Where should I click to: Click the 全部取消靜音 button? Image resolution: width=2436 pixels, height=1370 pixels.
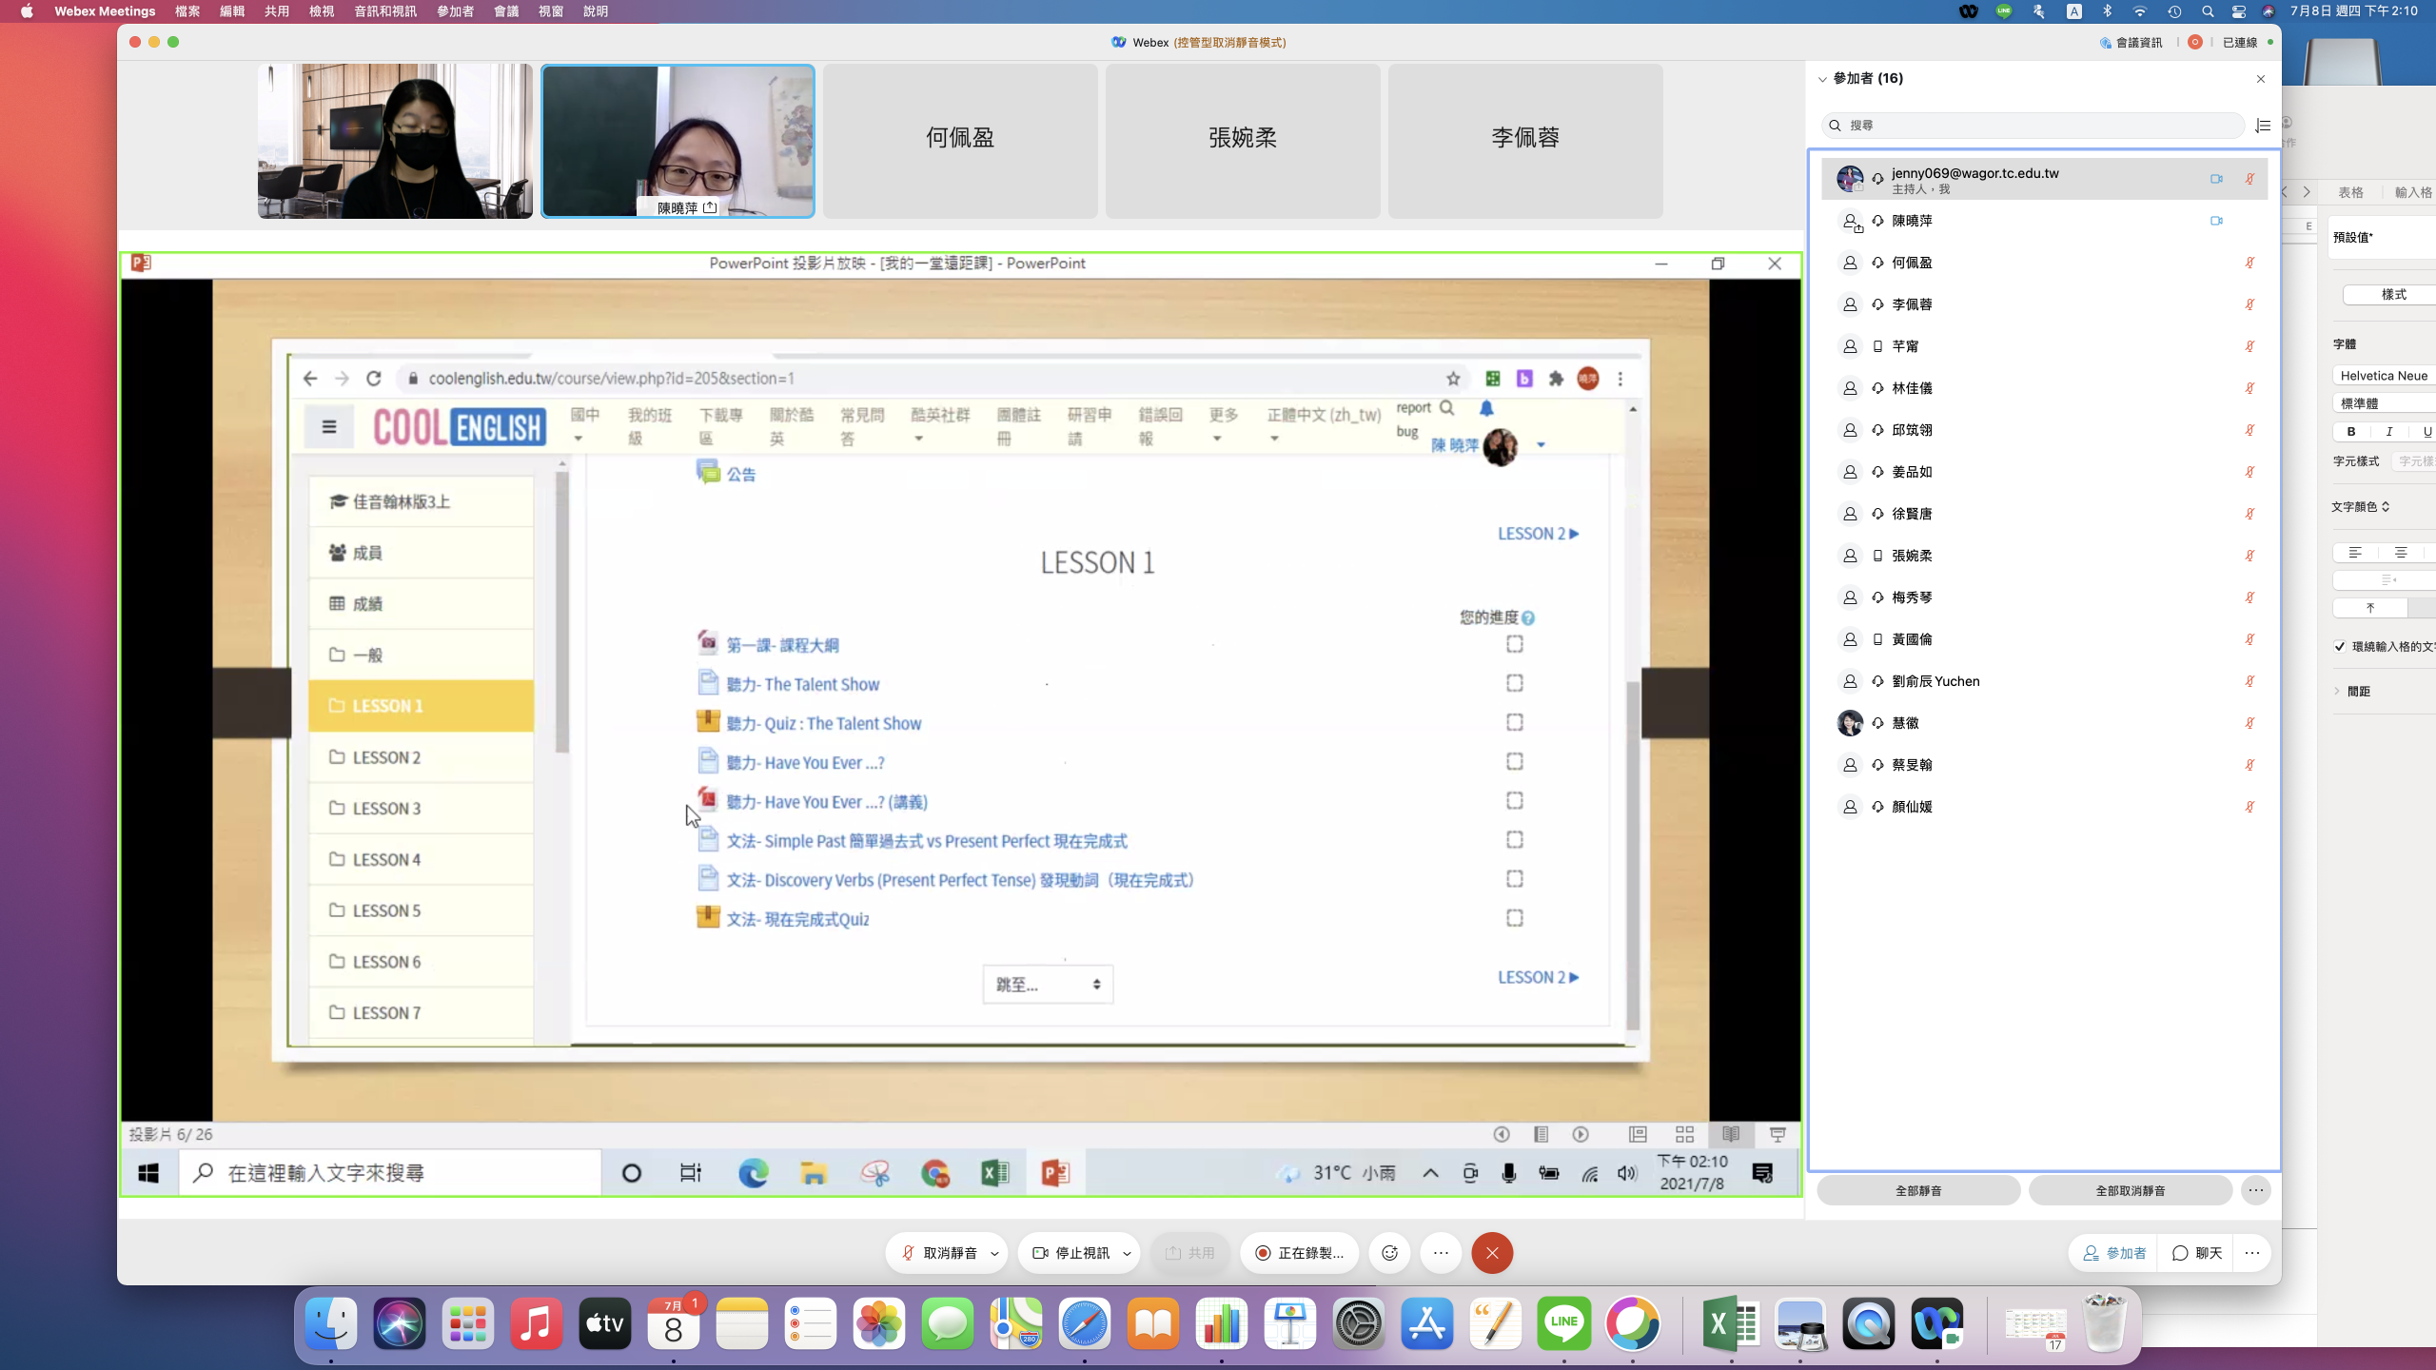click(x=2130, y=1190)
